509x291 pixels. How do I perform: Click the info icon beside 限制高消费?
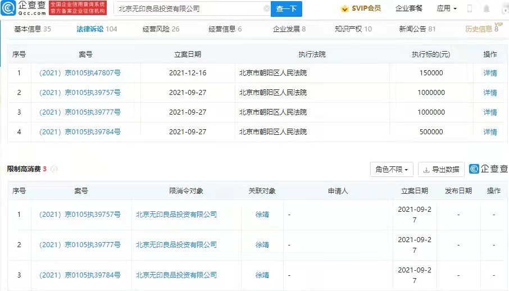click(x=54, y=169)
